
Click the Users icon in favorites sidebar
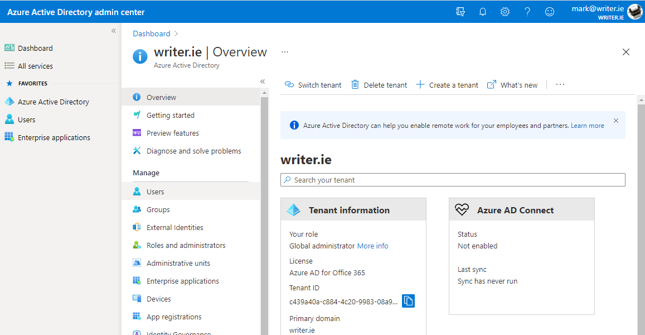(9, 119)
